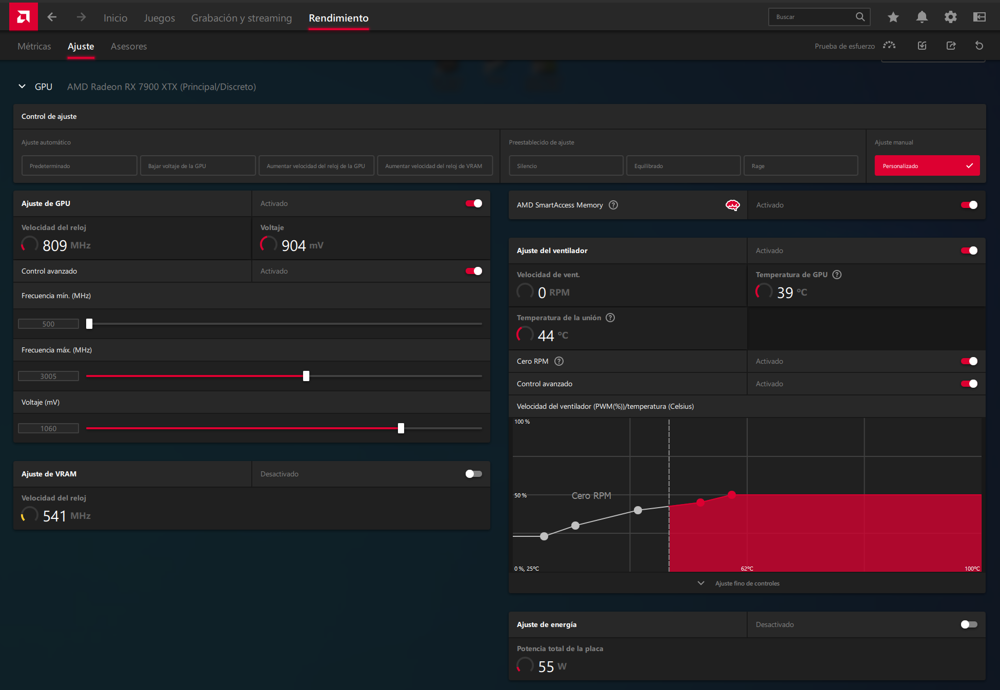The width and height of the screenshot is (1000, 690).
Task: Select the Ajuste subtab
Action: pyautogui.click(x=81, y=46)
